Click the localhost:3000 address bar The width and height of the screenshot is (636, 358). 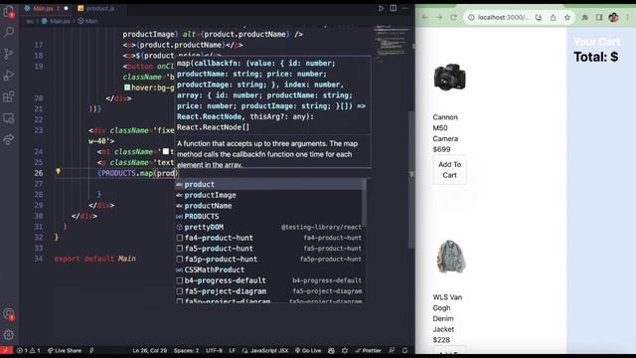503,18
